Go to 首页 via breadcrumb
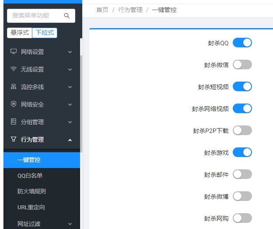Viewport: 273px width, 229px height. [x=102, y=10]
